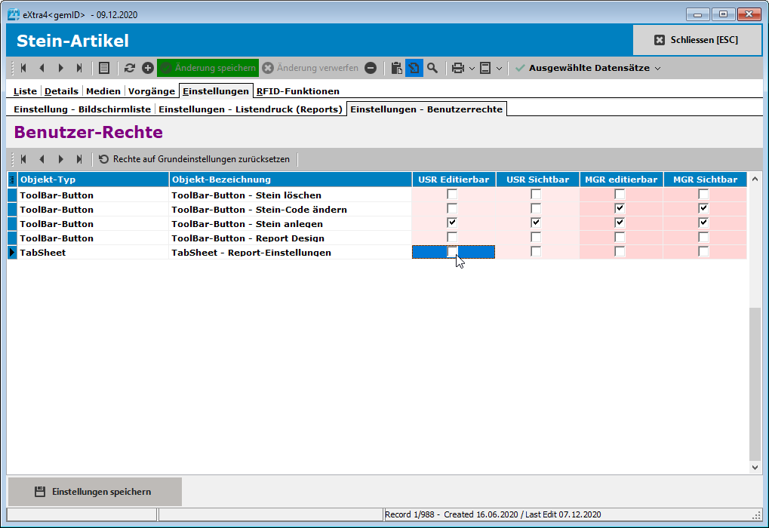The width and height of the screenshot is (769, 528).
Task: Click the refresh icon in main toolbar
Action: point(130,68)
